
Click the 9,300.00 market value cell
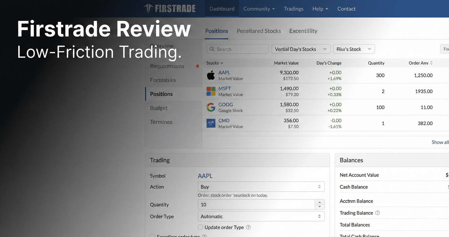point(289,72)
